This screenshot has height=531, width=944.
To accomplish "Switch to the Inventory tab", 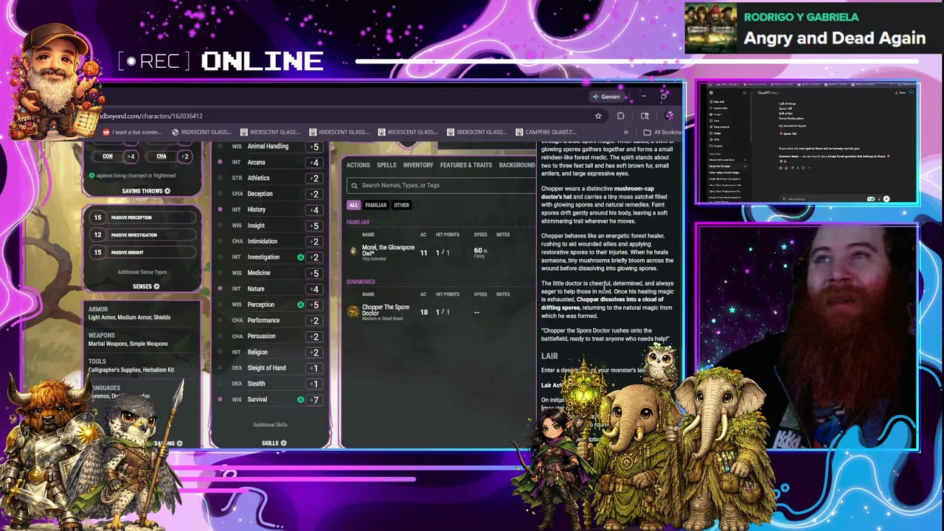I will click(x=418, y=165).
